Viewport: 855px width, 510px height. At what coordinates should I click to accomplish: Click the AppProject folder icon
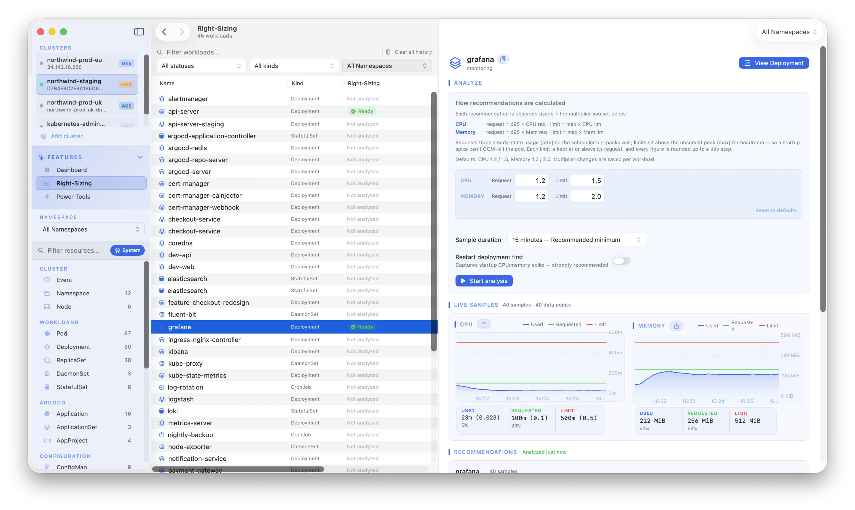(47, 441)
